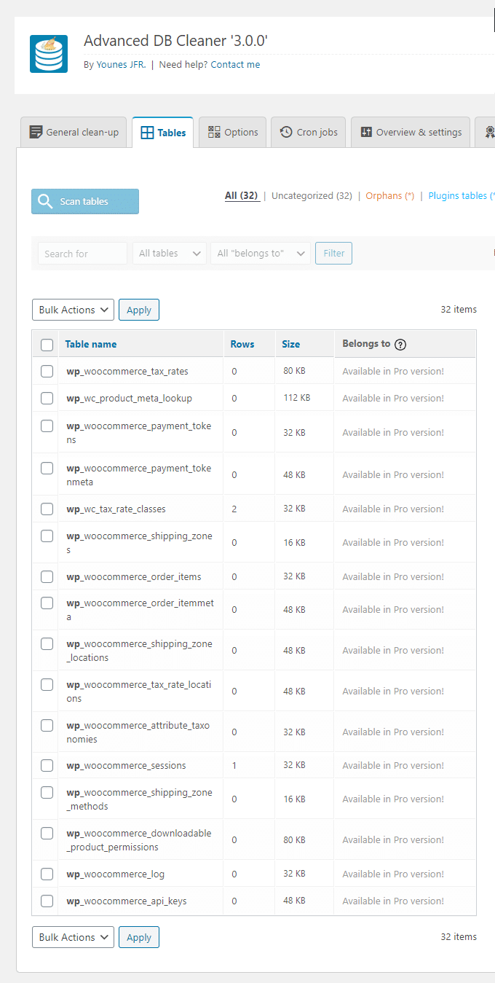The width and height of the screenshot is (495, 983).
Task: Click the bottom Apply button
Action: tap(139, 937)
